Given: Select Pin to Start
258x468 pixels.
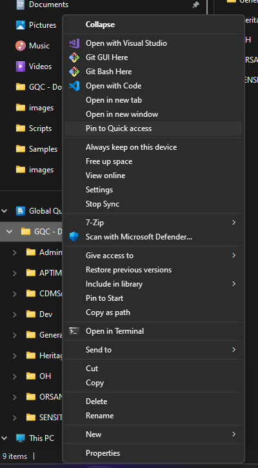Looking at the screenshot, I should point(154,298).
